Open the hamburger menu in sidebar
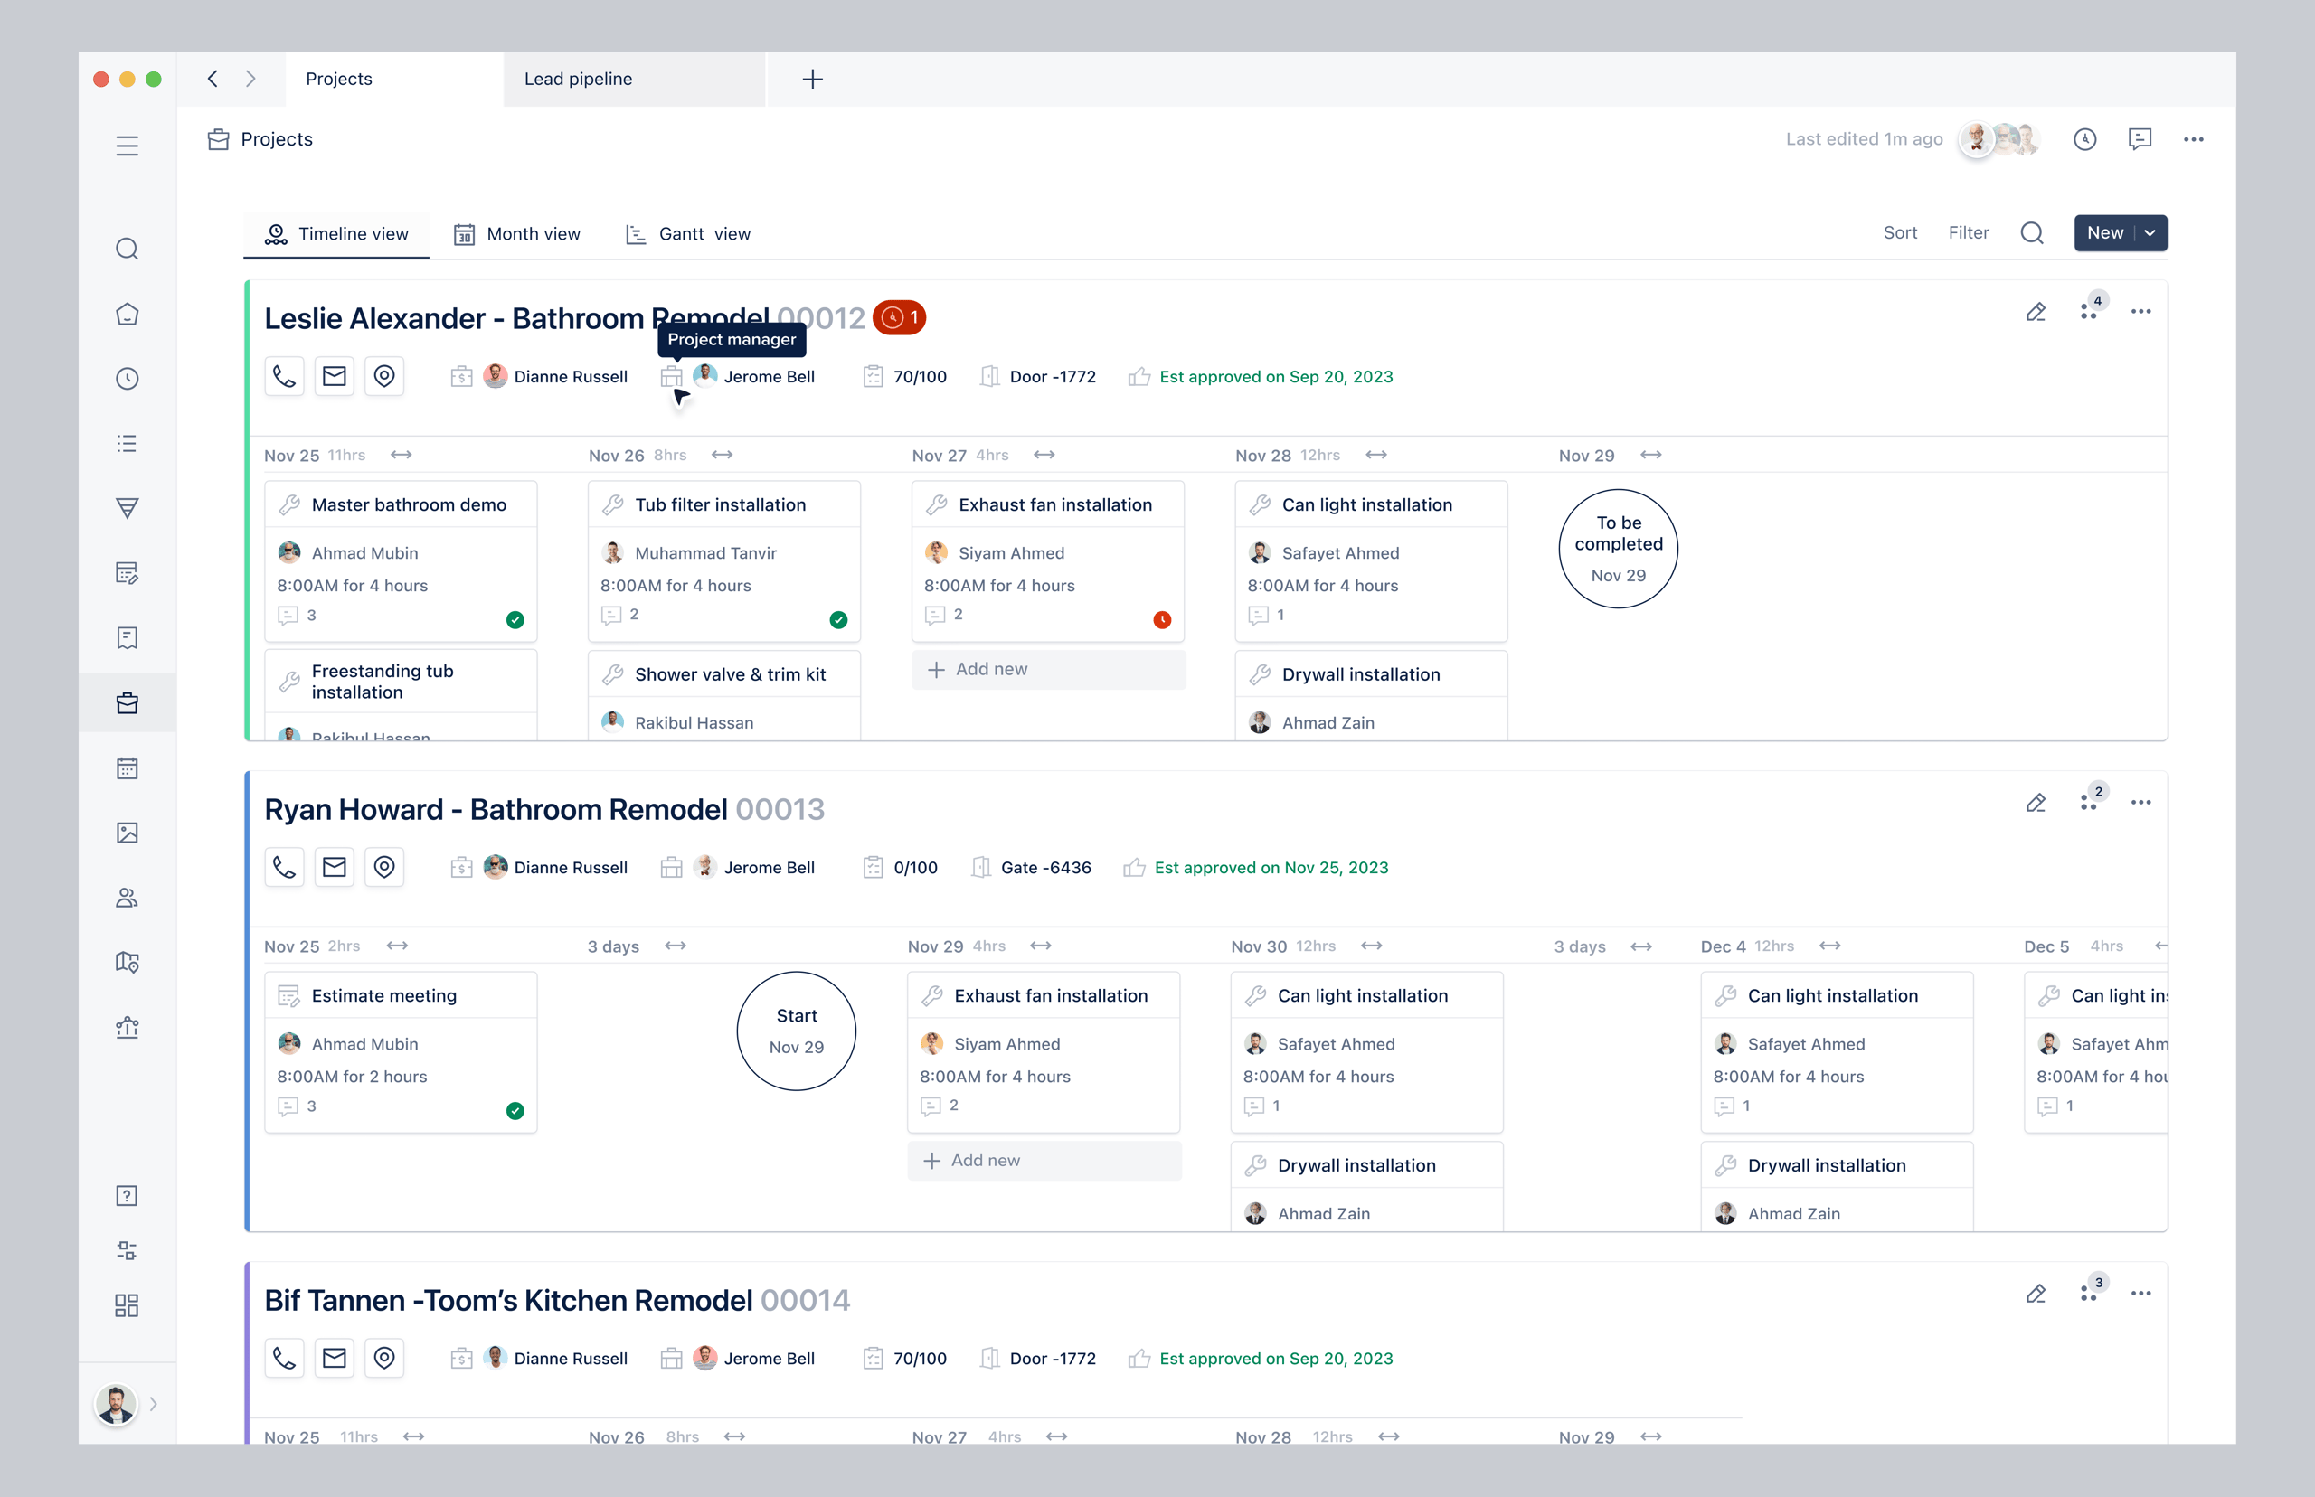This screenshot has height=1497, width=2315. (x=127, y=146)
